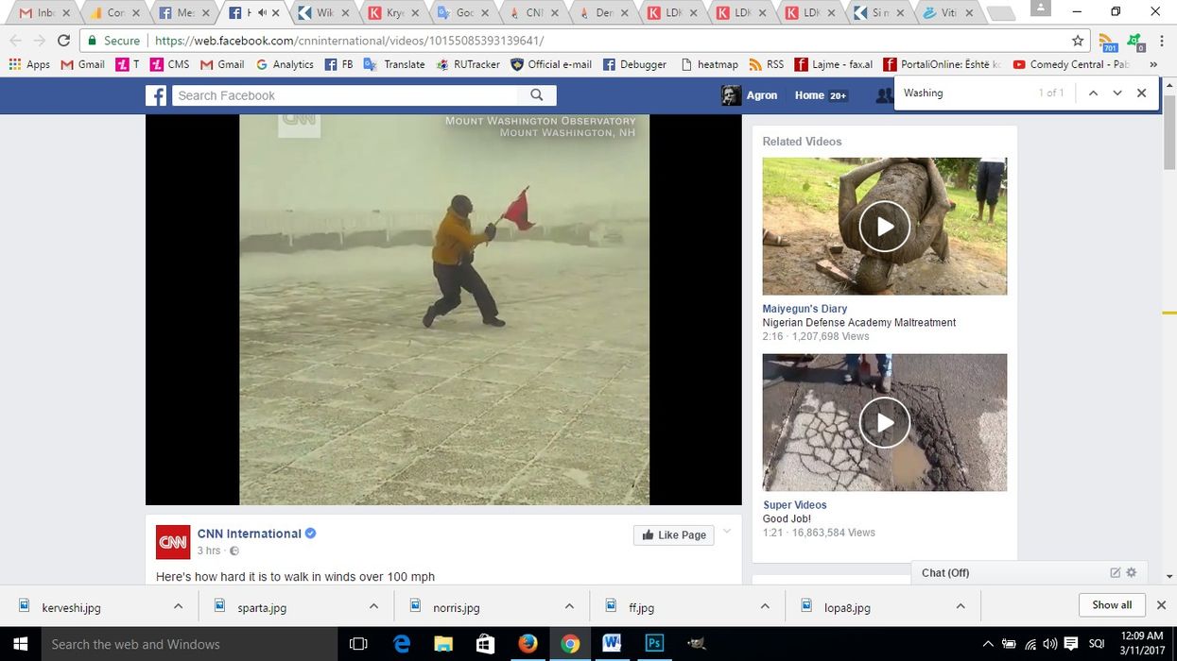Open post options chevron beside Like Page
1177x661 pixels.
pyautogui.click(x=727, y=532)
